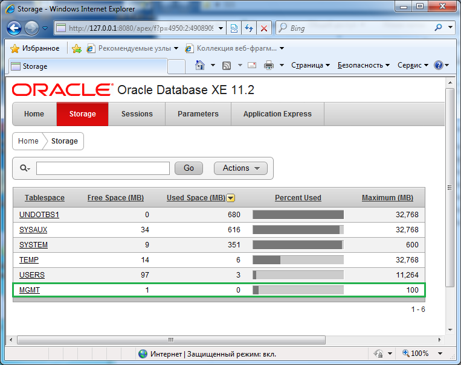
Task: Open recent pages dropdown beside Forward arrow
Action: click(x=45, y=28)
